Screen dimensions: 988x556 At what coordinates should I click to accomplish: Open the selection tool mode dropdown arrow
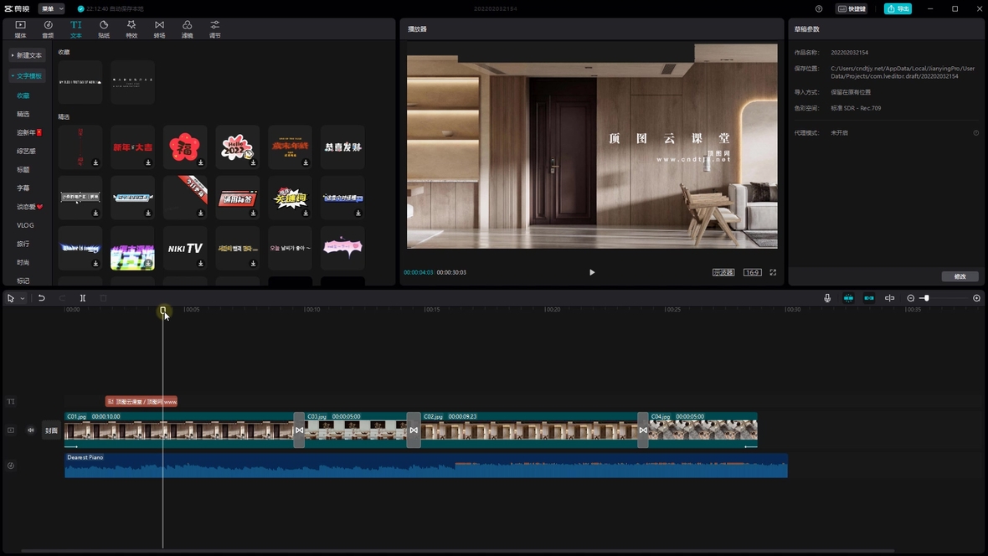pyautogui.click(x=23, y=299)
